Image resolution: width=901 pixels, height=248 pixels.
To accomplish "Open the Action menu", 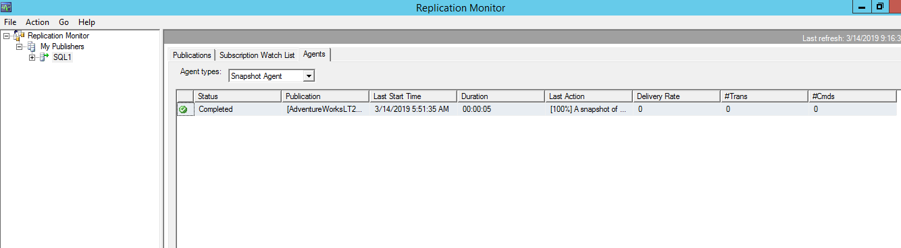I will (x=37, y=22).
